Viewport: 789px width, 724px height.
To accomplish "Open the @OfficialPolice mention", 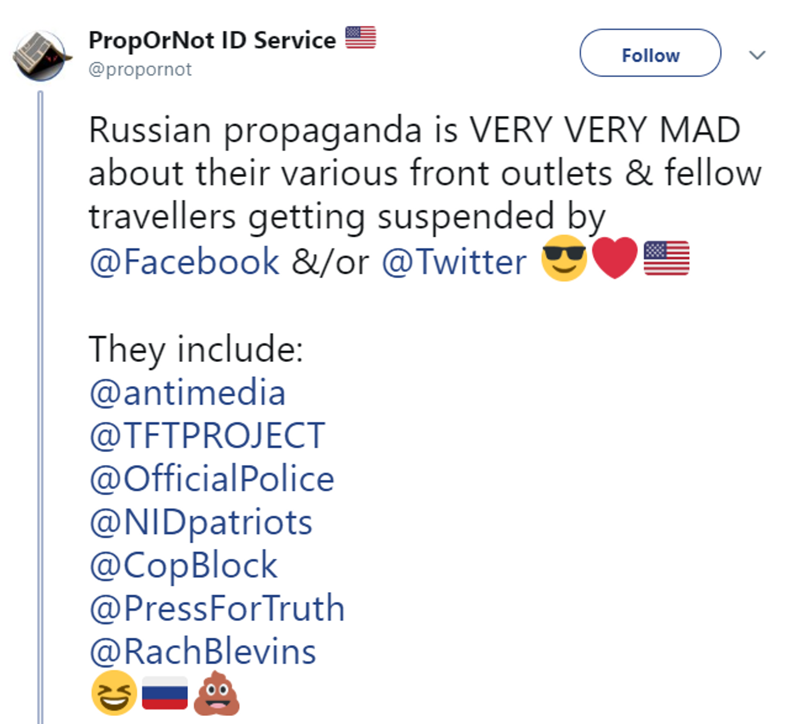I will click(211, 479).
